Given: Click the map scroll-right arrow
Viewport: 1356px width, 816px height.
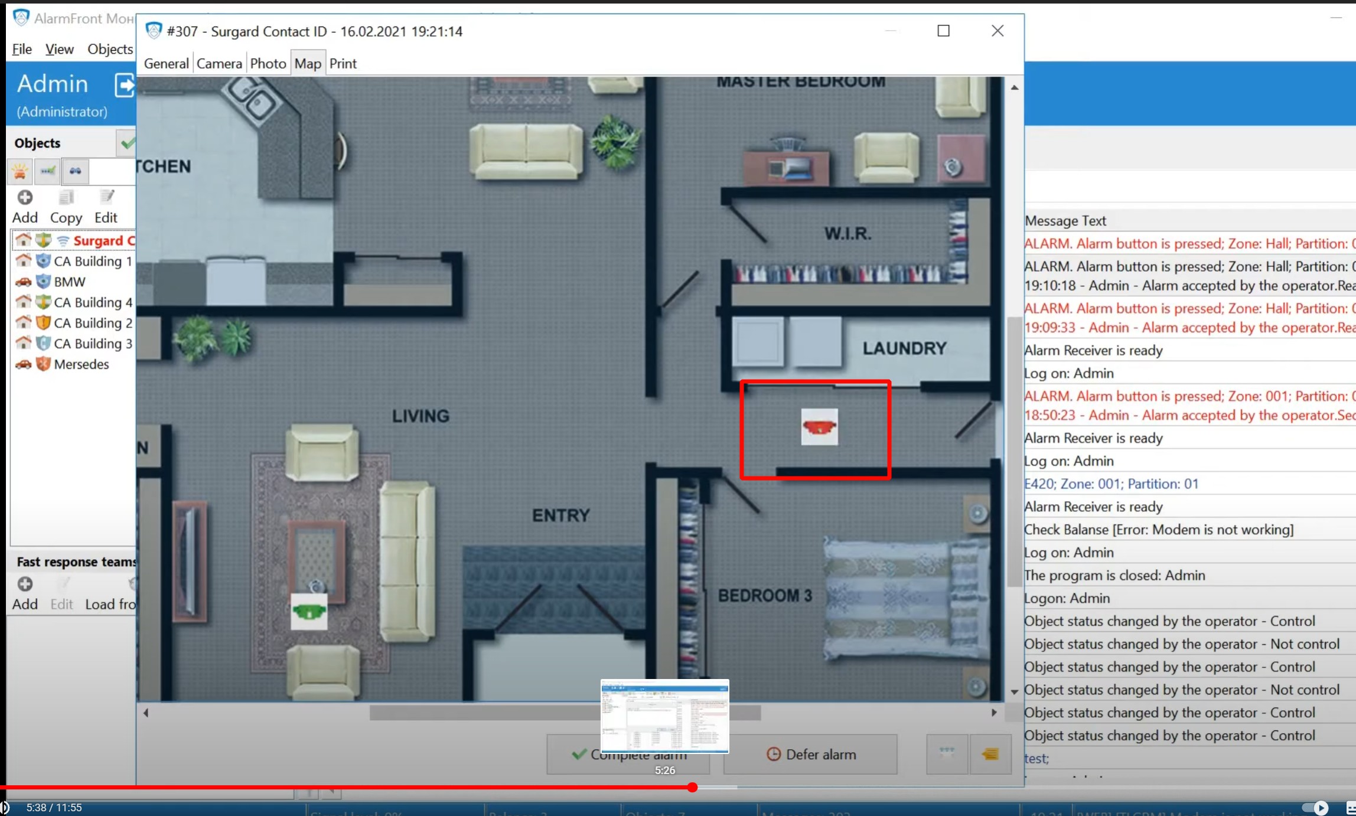Looking at the screenshot, I should 994,712.
